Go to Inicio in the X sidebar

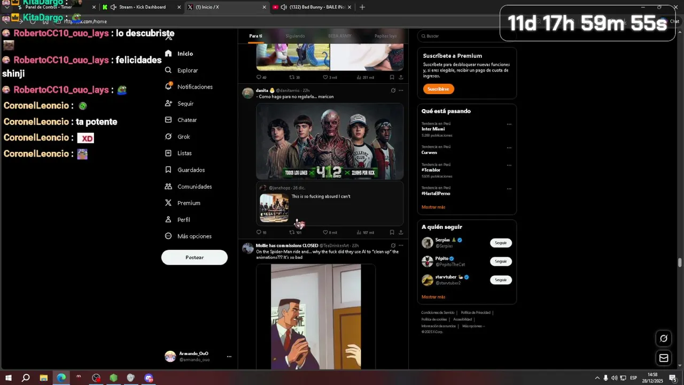(x=179, y=53)
